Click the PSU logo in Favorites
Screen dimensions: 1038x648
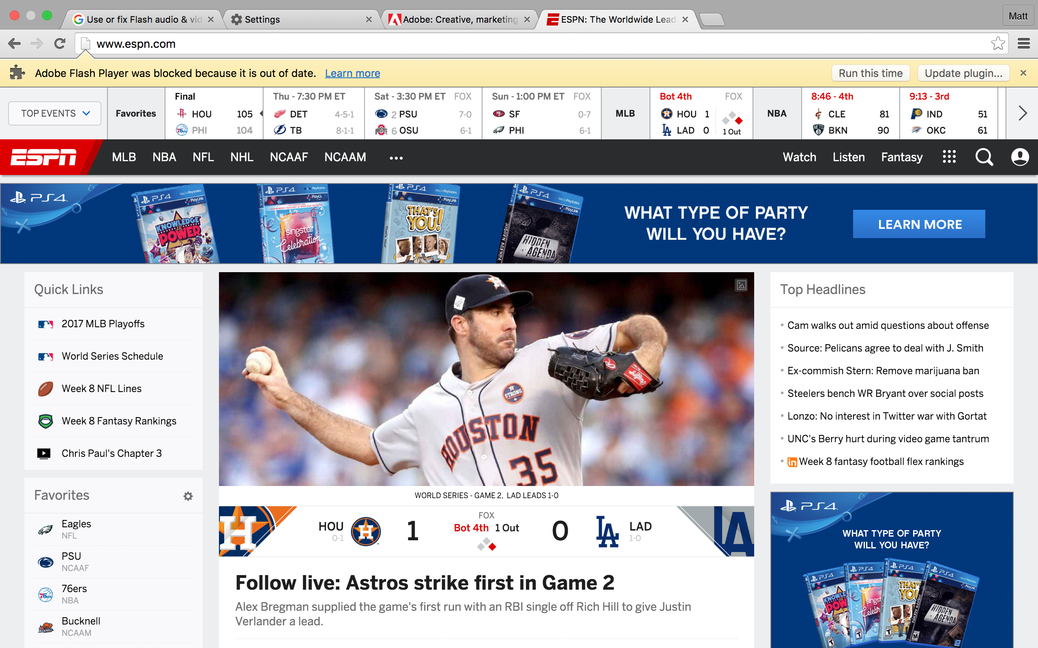[45, 562]
